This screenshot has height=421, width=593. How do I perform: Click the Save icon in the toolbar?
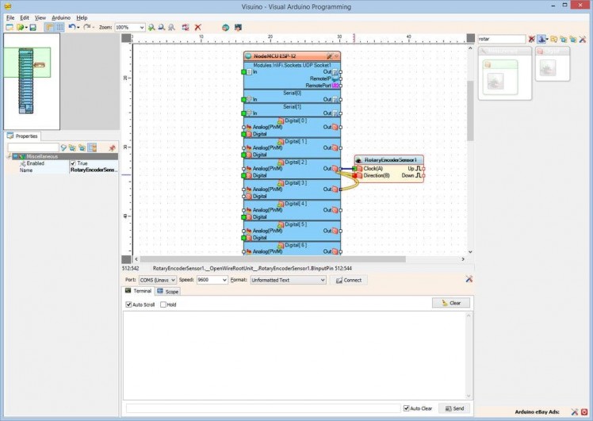tap(33, 27)
